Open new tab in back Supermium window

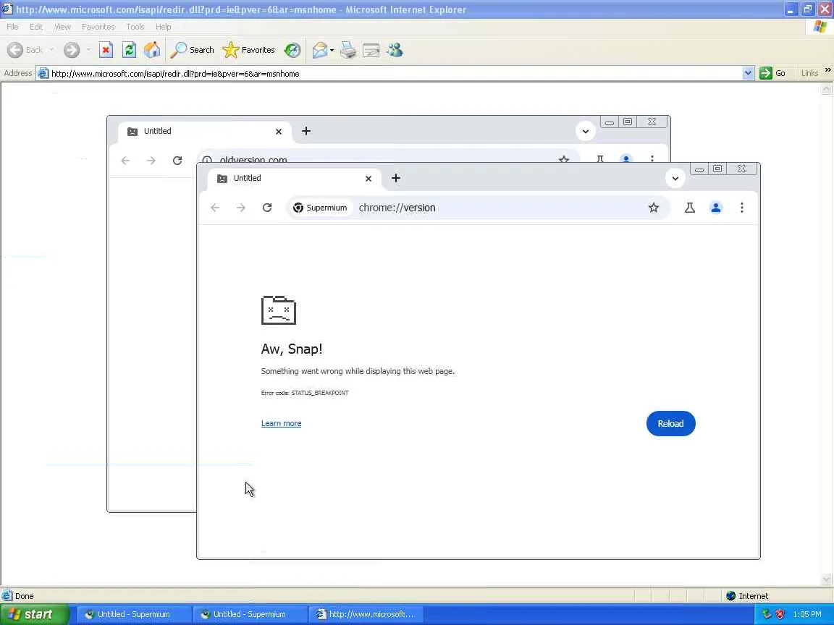306,131
